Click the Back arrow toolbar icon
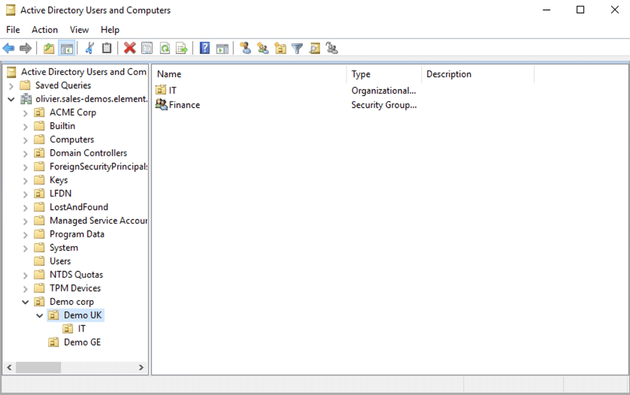This screenshot has height=395, width=630. click(x=9, y=48)
